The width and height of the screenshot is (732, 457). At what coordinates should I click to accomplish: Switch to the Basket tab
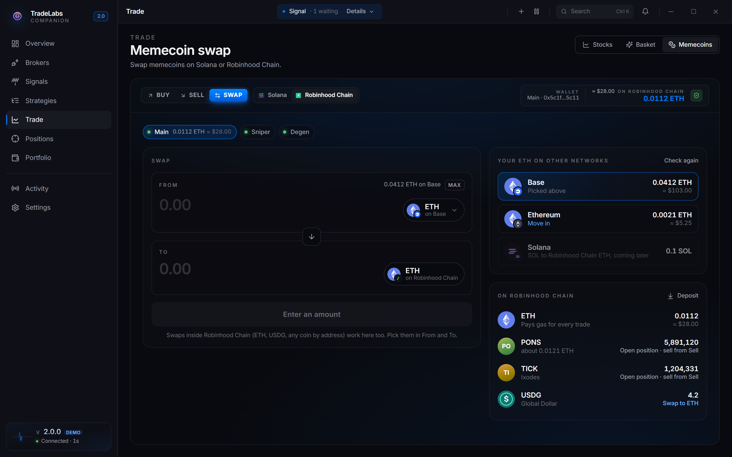coord(640,45)
